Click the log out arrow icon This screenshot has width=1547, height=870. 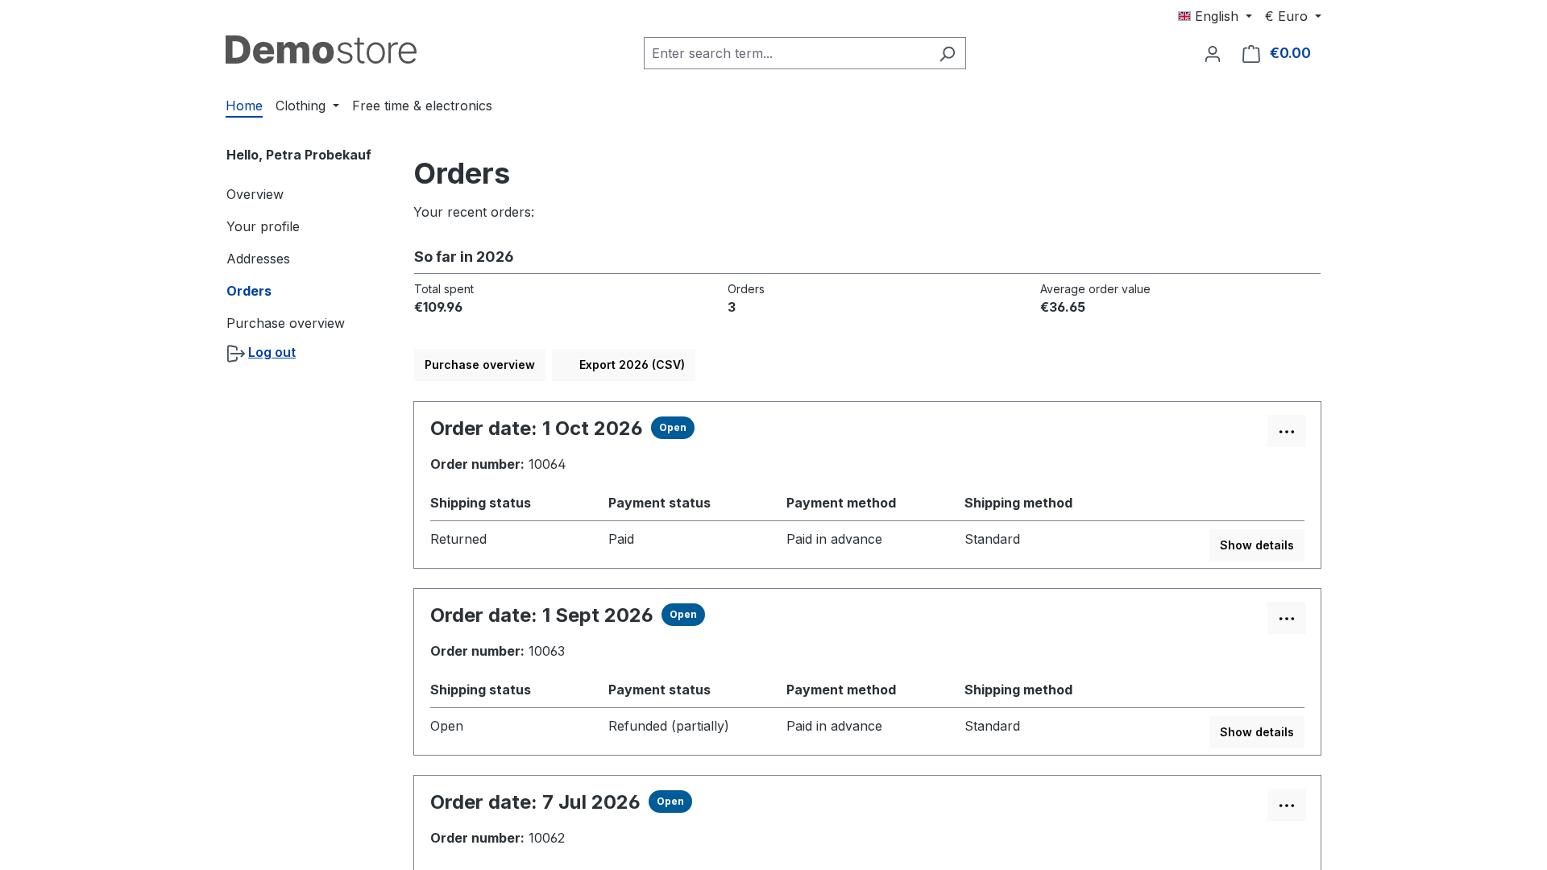click(235, 354)
